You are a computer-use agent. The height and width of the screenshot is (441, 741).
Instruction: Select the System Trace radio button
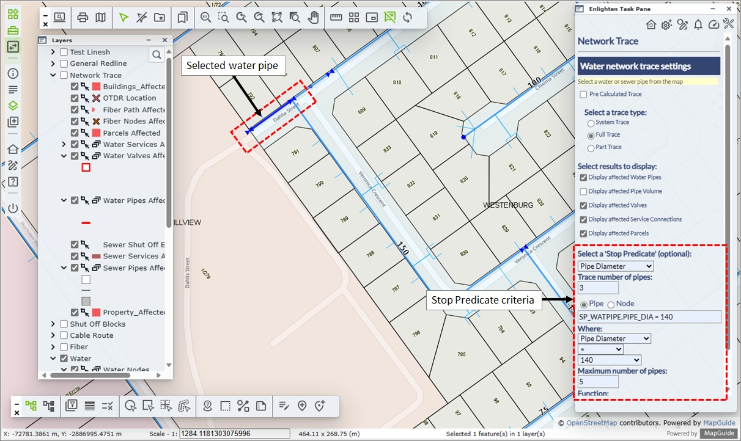pyautogui.click(x=591, y=123)
